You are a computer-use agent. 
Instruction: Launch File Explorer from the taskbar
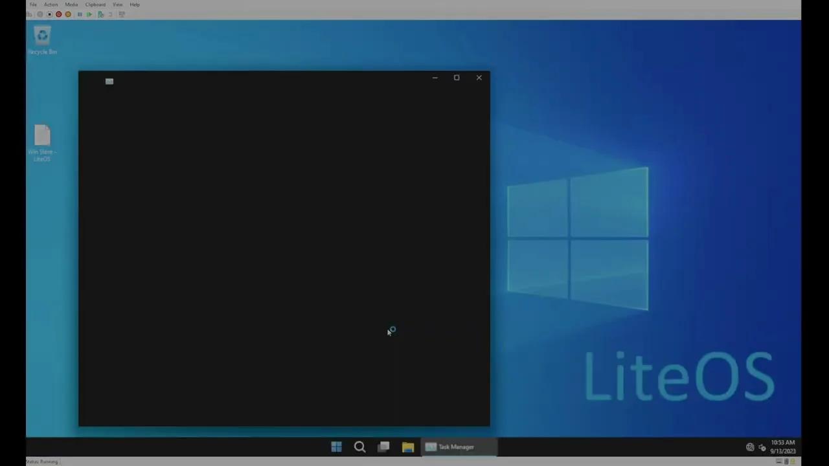pos(407,447)
